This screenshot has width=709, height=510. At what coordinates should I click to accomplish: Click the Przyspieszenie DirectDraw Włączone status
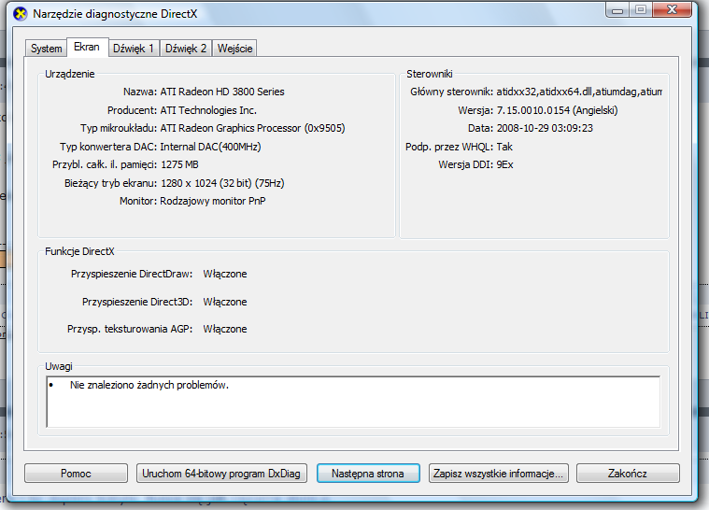pos(225,274)
